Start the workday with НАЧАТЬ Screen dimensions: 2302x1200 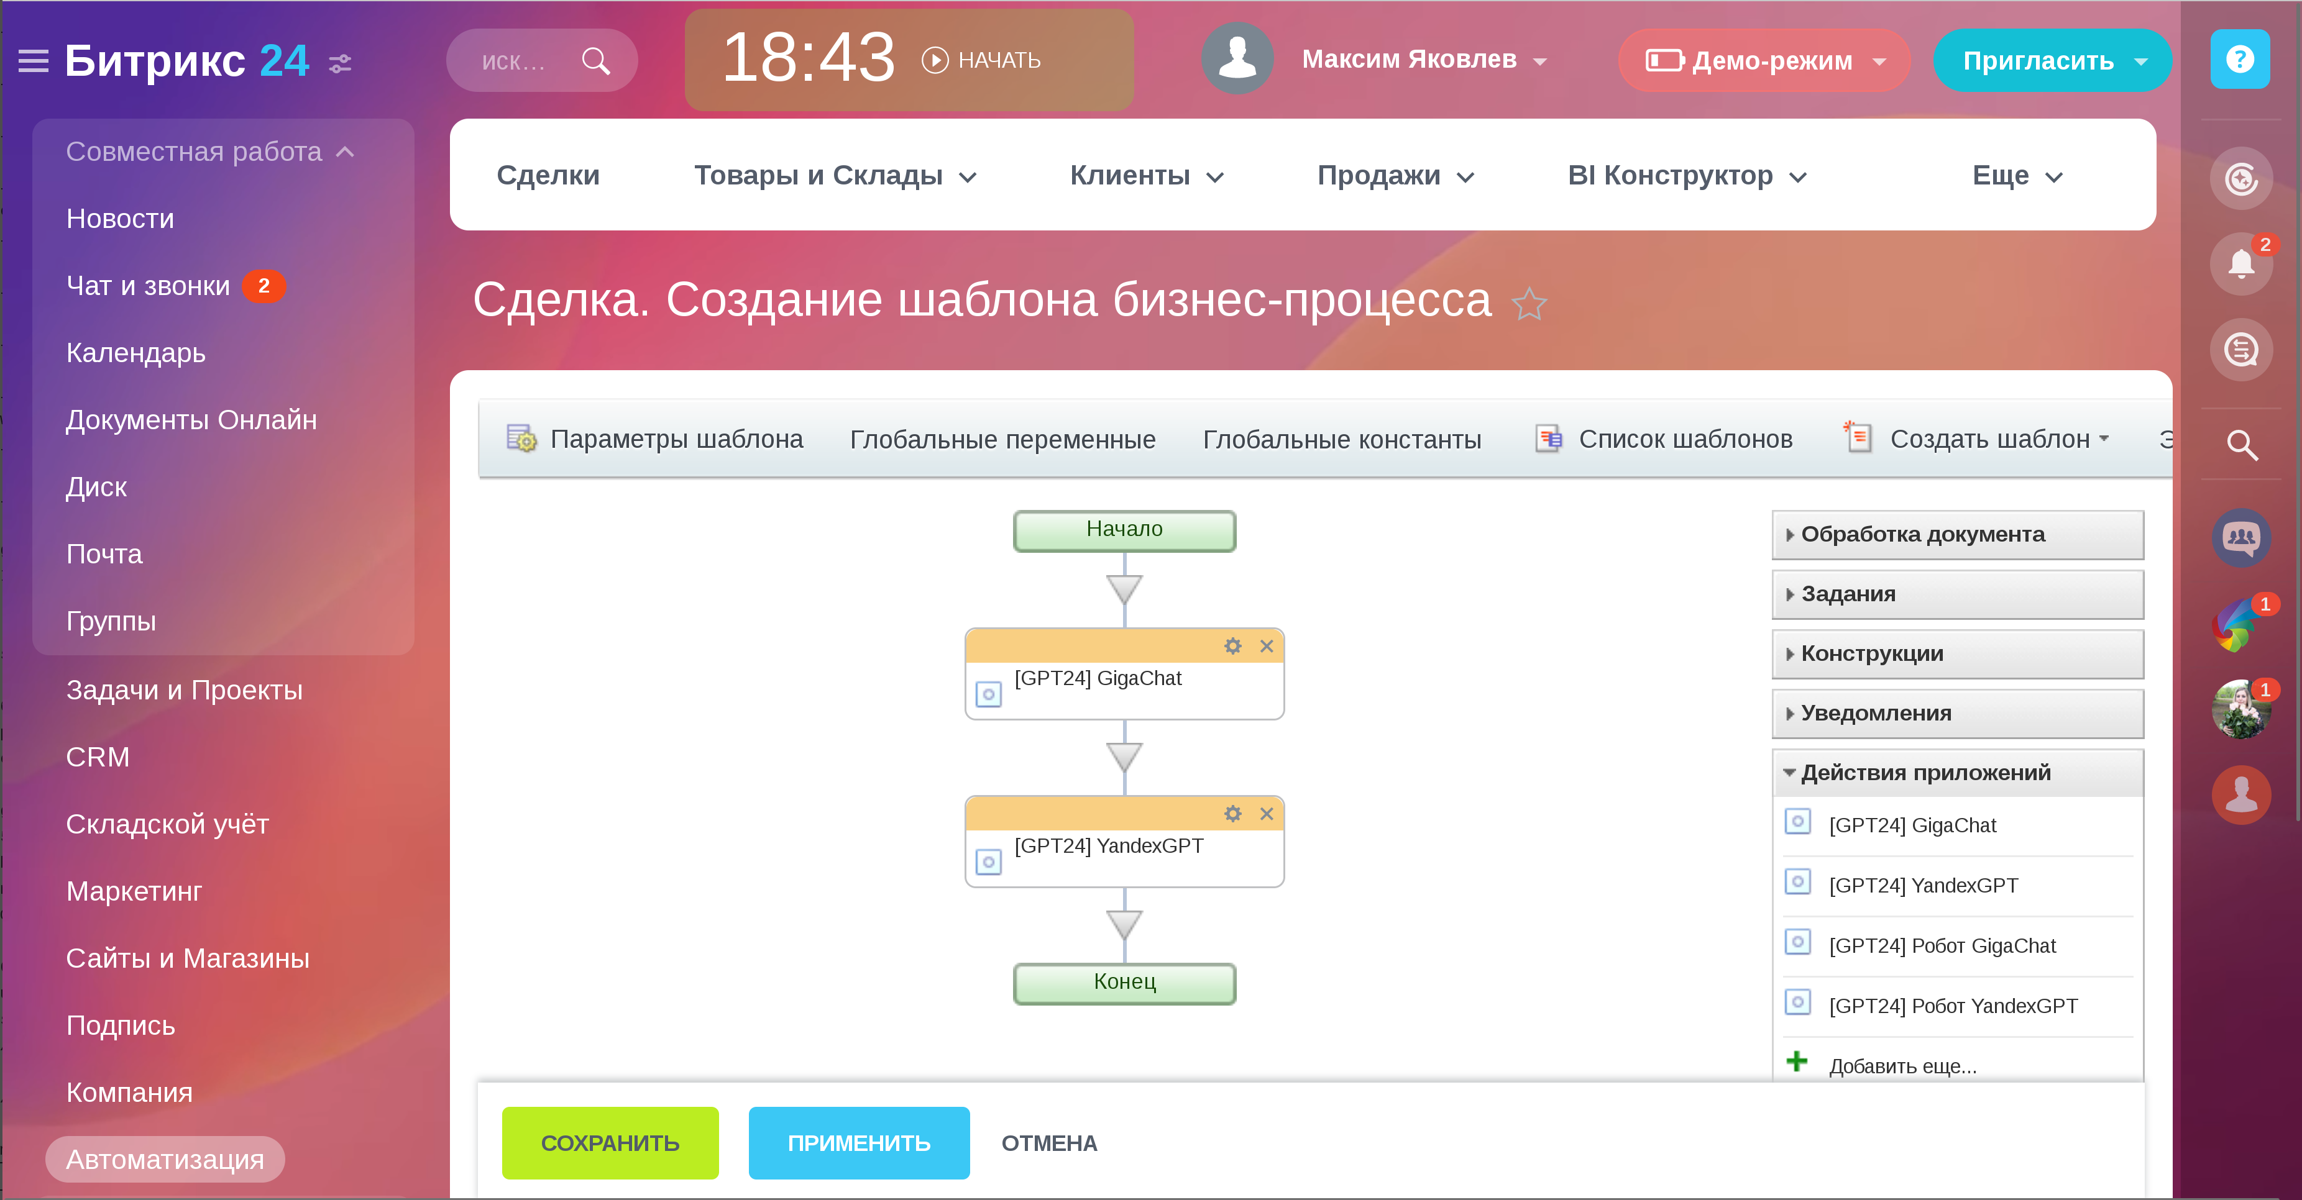pos(982,60)
